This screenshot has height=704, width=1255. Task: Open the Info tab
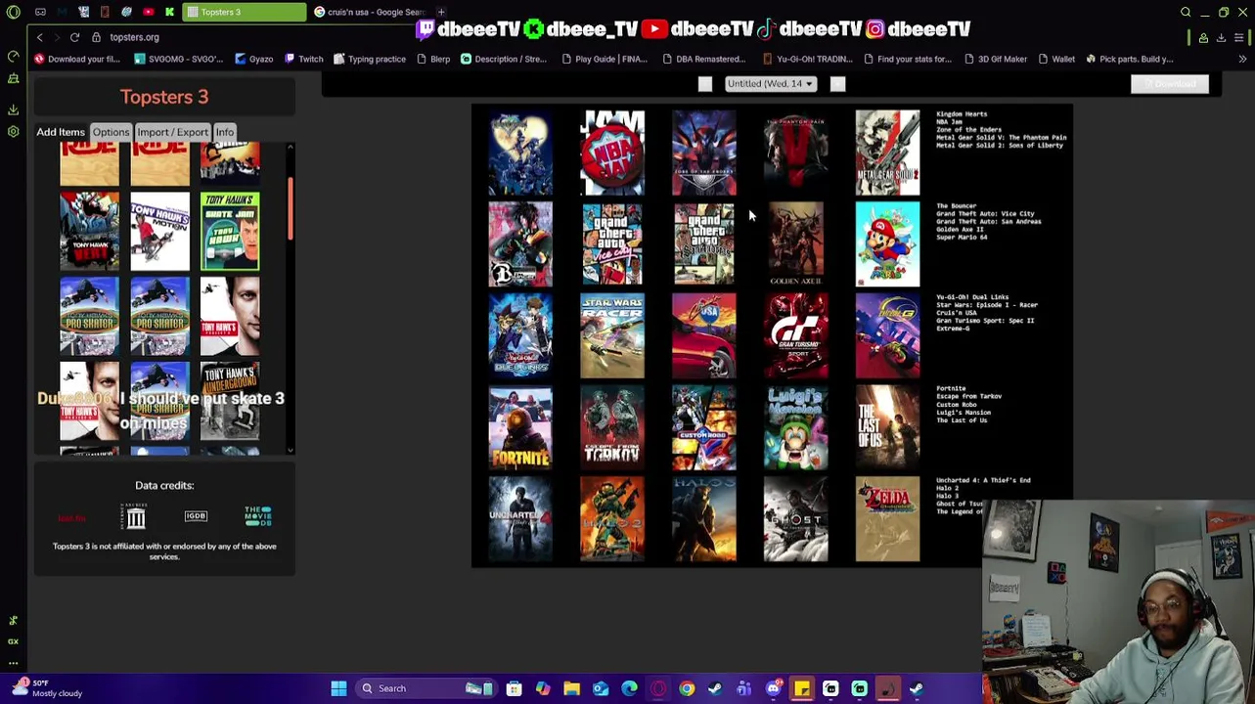[x=224, y=132]
